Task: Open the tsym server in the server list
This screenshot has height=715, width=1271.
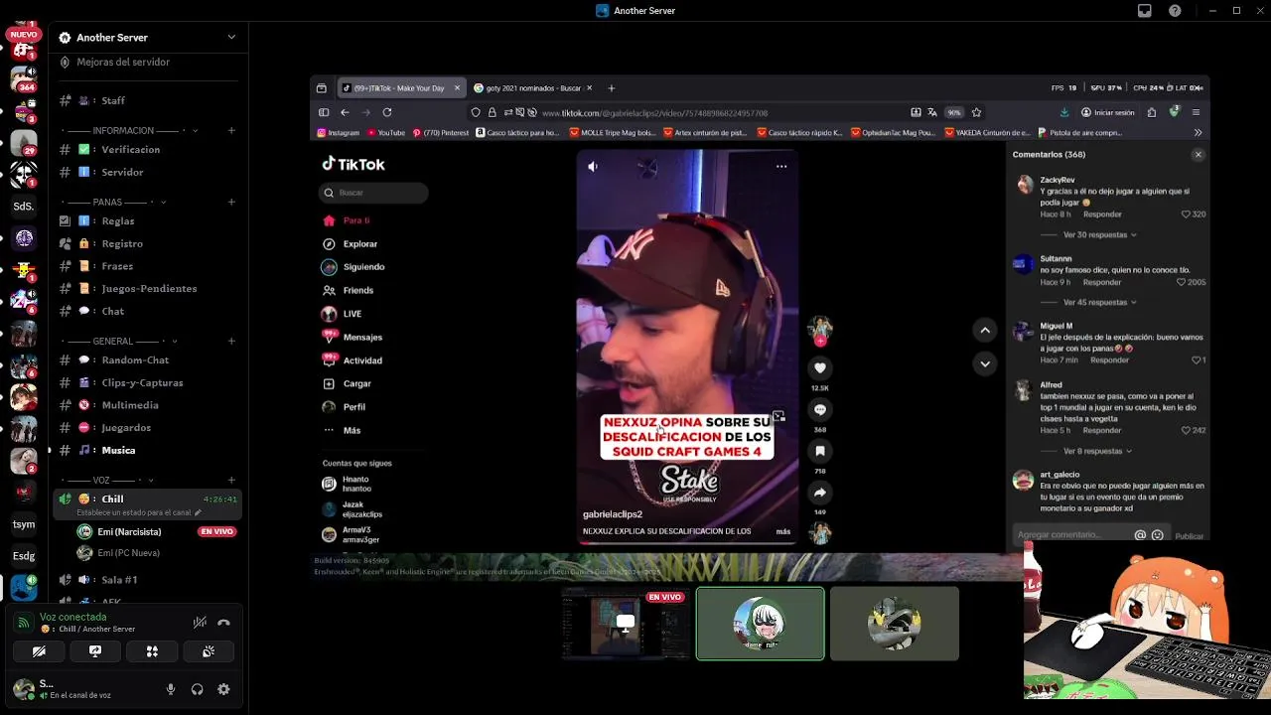Action: [24, 524]
